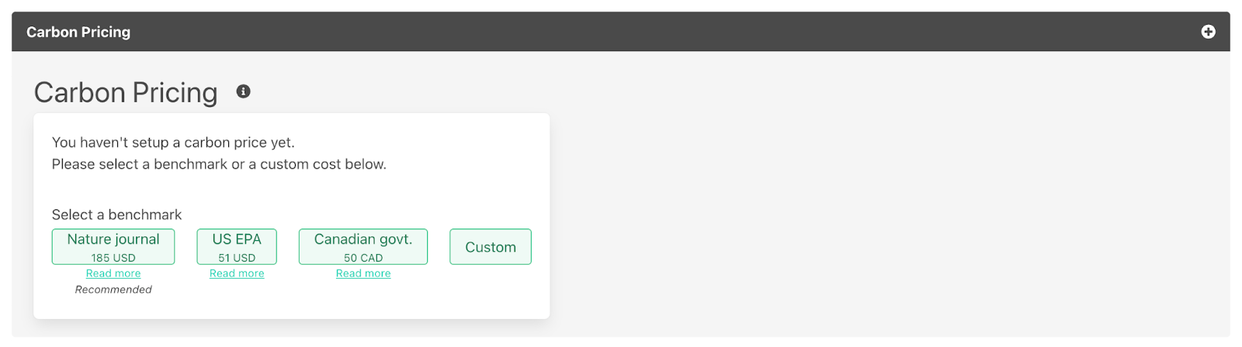Open Read more under US EPA
Image resolution: width=1242 pixels, height=347 pixels.
click(237, 273)
